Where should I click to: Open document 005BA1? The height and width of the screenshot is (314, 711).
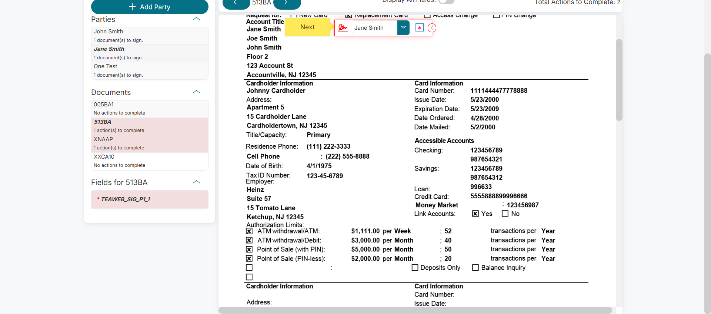tap(150, 109)
